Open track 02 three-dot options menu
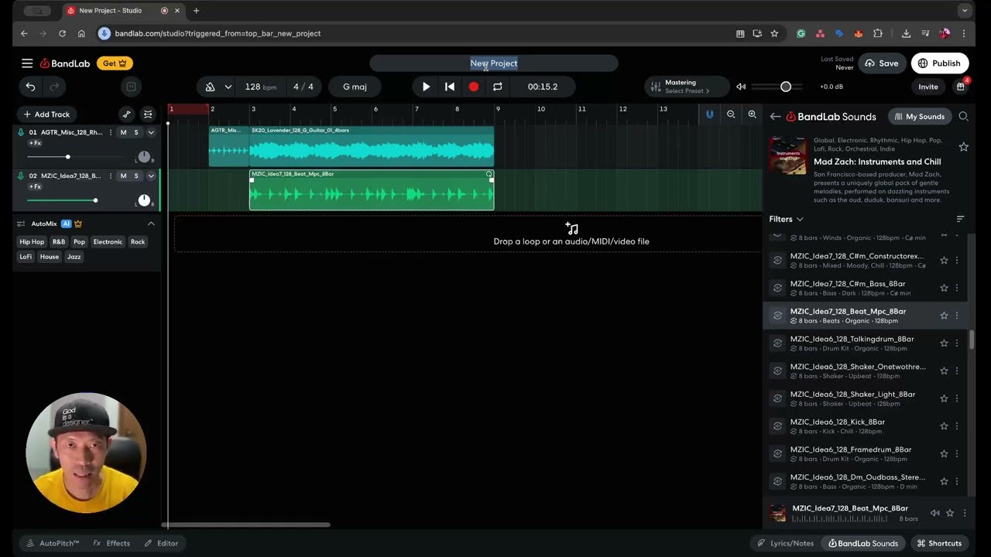Image resolution: width=991 pixels, height=557 pixels. pyautogui.click(x=110, y=176)
